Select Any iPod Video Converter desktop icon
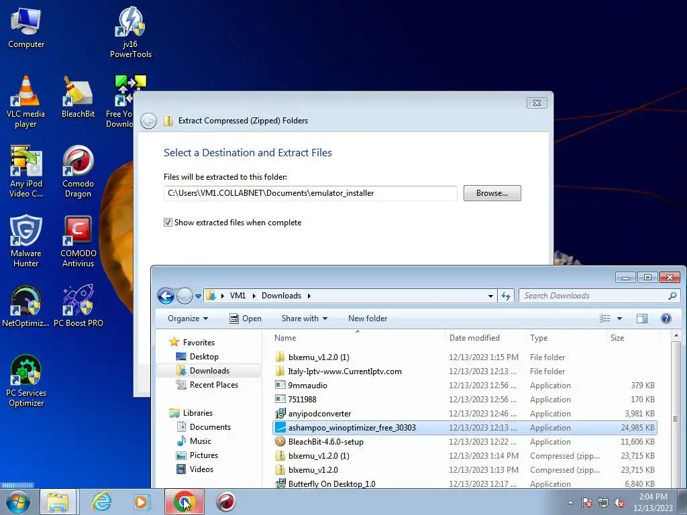This screenshot has height=515, width=687. 26,172
